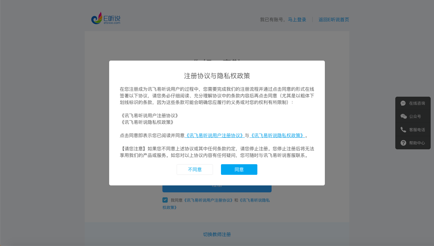Open the 在线咨询 chat bubble icon
This screenshot has height=246, width=434.
click(403, 103)
